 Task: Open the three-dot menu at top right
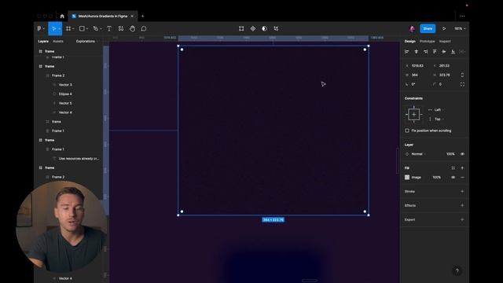coord(462,16)
